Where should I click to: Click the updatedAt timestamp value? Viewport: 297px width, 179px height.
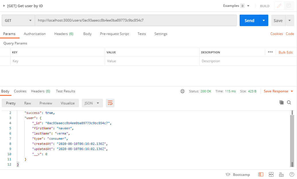coord(81,149)
